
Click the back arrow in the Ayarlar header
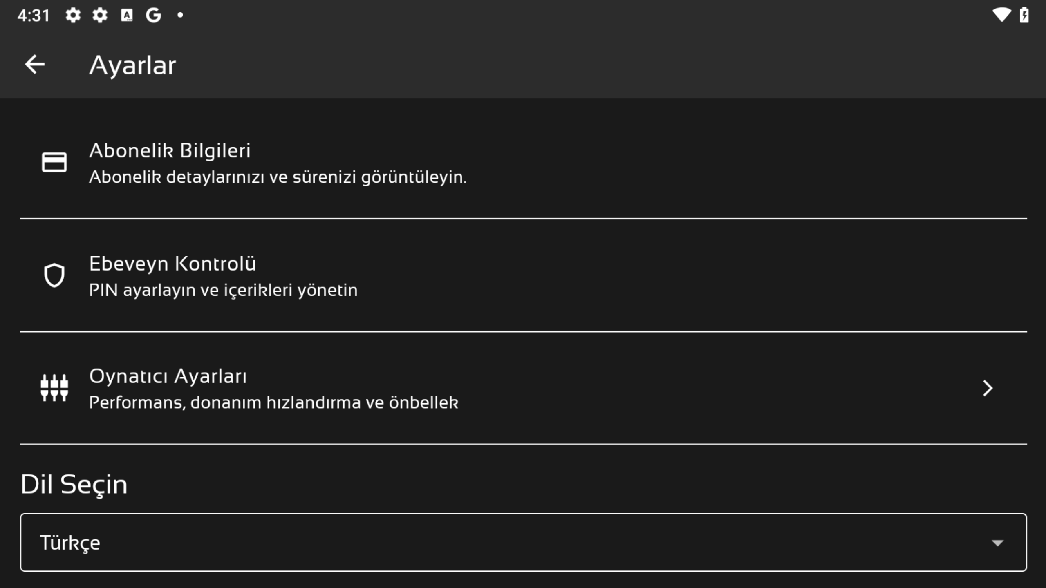pyautogui.click(x=35, y=64)
